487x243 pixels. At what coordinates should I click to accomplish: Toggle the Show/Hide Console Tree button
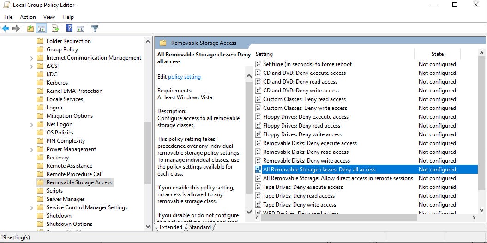[x=41, y=29]
